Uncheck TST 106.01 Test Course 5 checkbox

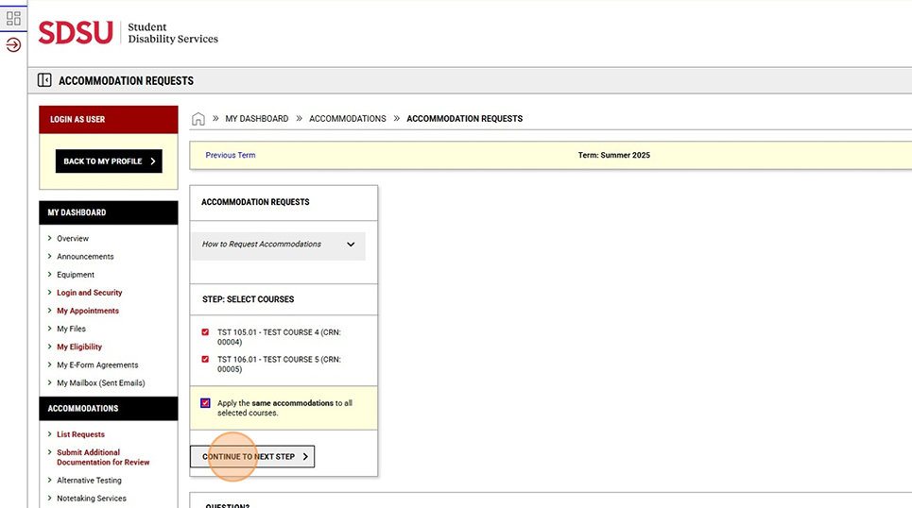pos(205,359)
